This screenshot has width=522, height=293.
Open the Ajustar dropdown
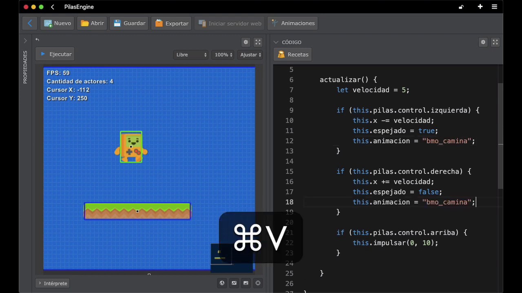pos(250,55)
